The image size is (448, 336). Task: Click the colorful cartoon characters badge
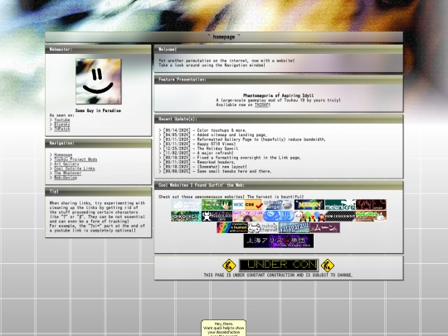309,217
